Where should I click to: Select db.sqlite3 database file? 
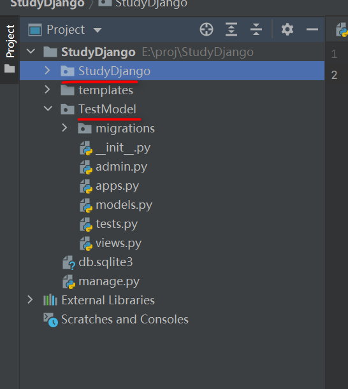(106, 262)
